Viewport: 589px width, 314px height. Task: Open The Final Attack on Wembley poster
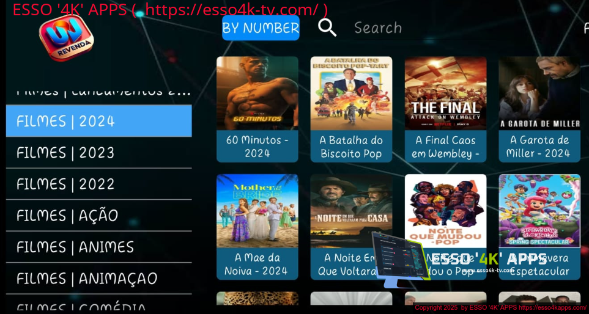[x=445, y=93]
